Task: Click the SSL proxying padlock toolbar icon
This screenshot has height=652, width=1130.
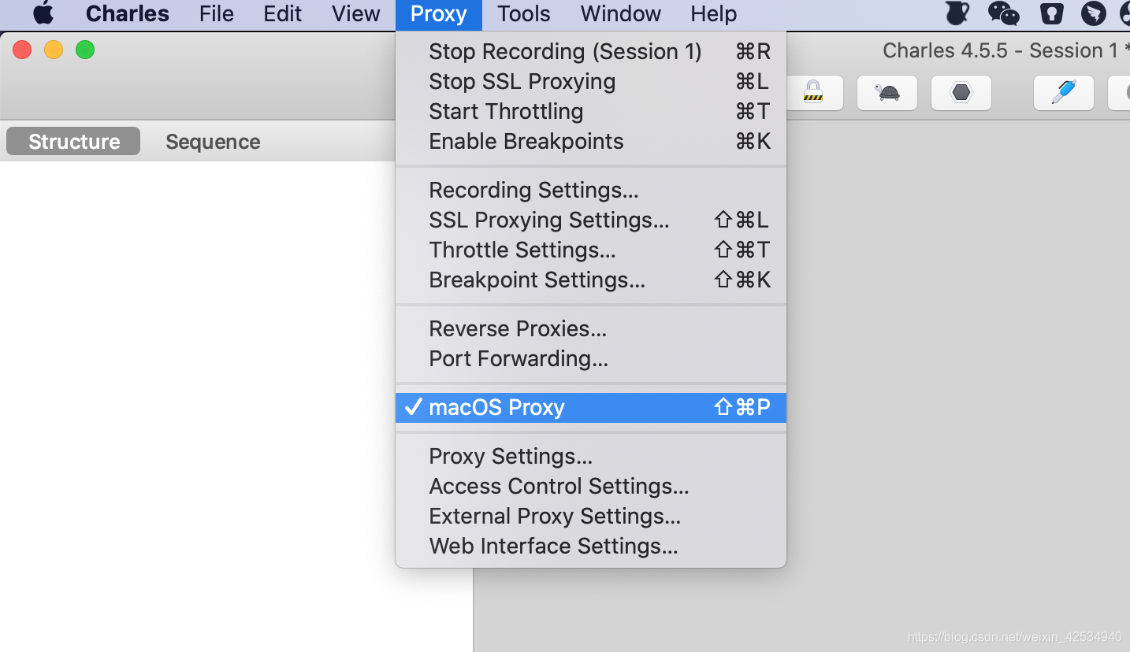Action: [x=814, y=93]
